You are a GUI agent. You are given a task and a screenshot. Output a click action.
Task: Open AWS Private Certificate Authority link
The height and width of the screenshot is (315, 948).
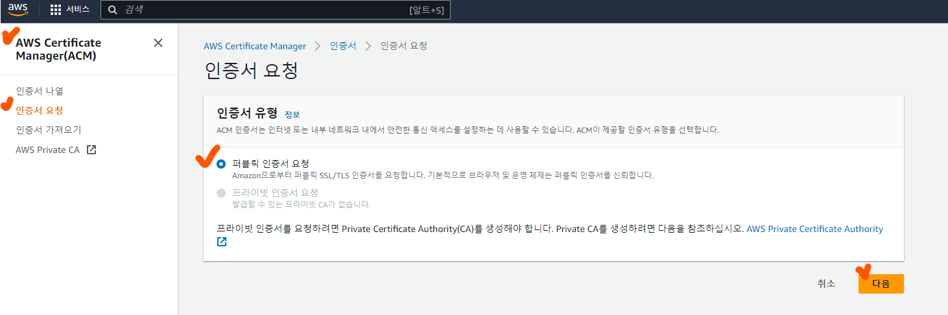click(x=814, y=229)
